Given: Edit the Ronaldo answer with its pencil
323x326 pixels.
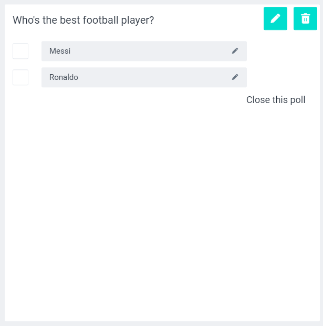Looking at the screenshot, I should [x=235, y=77].
